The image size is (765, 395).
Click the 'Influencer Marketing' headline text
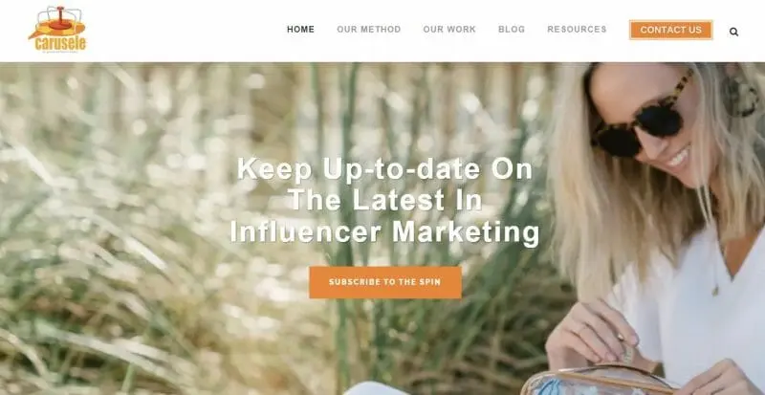click(384, 230)
